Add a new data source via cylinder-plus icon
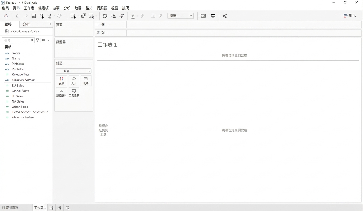Screen dimensions: 363x211 point(42,16)
